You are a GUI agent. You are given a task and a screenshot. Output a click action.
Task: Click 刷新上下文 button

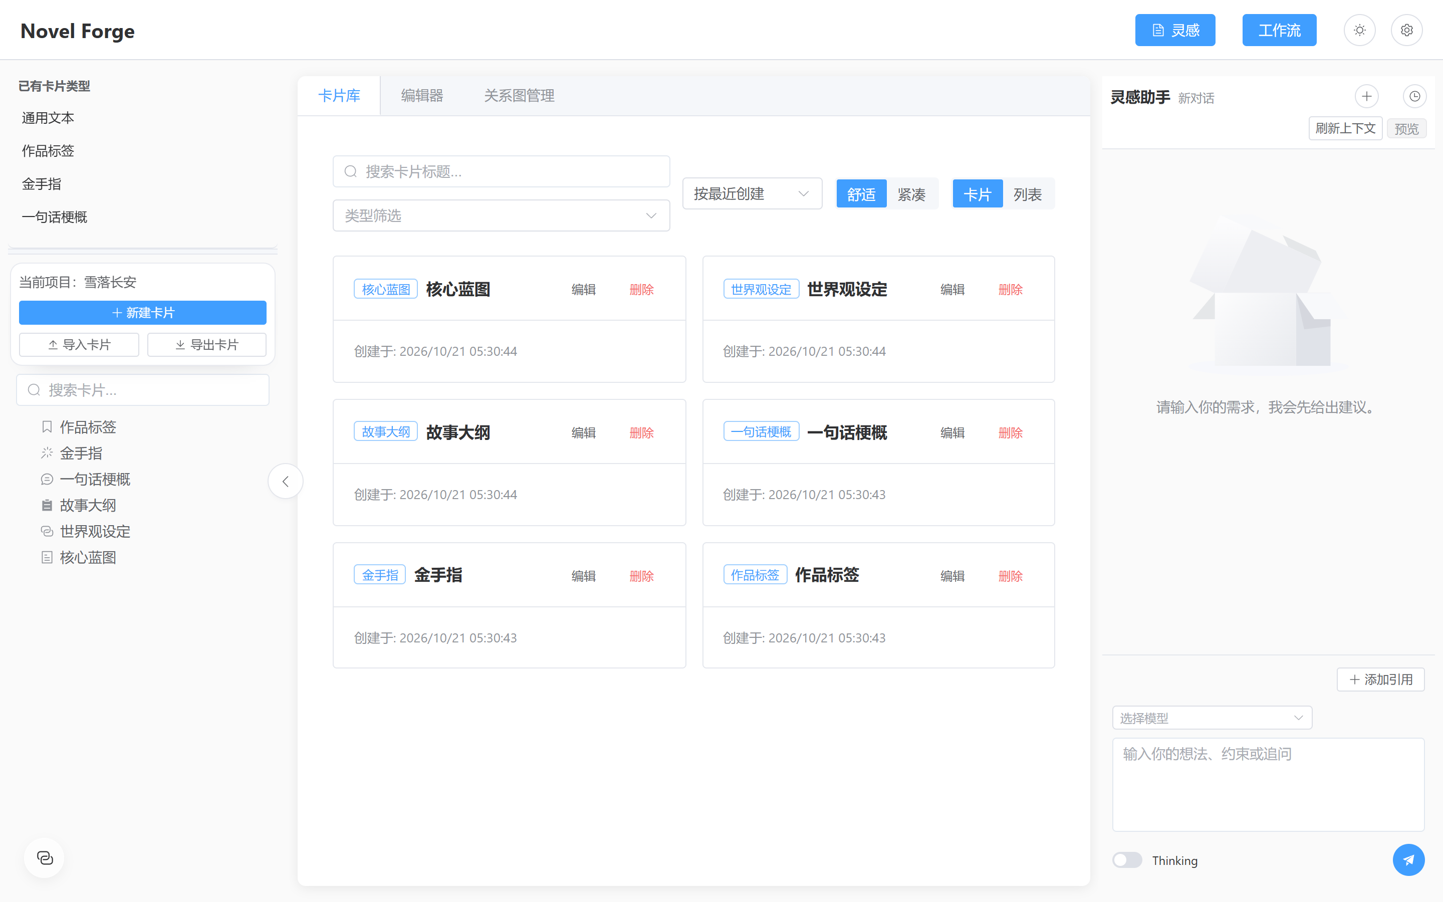pos(1345,128)
